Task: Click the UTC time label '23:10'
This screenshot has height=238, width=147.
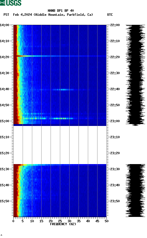Action: click(115, 137)
